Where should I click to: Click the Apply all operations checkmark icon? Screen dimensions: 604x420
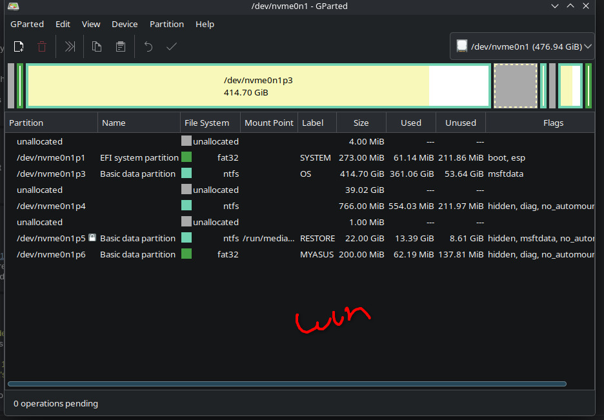pyautogui.click(x=172, y=46)
